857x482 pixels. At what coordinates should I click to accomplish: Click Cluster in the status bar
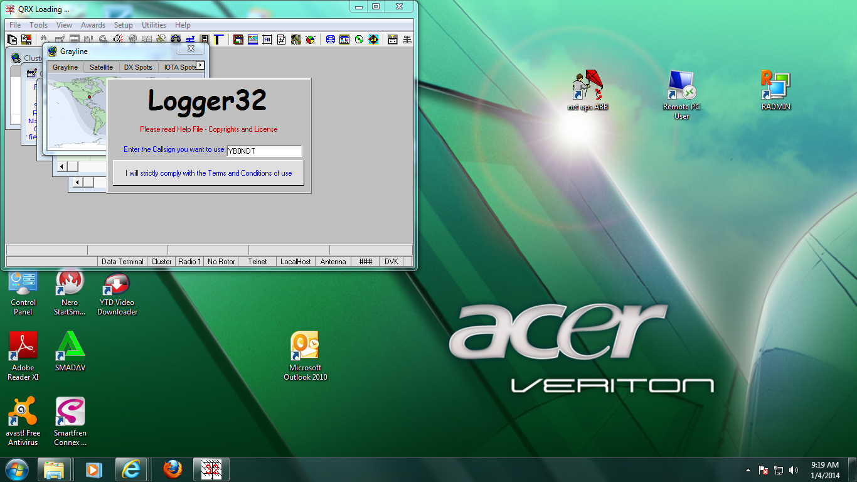point(161,262)
